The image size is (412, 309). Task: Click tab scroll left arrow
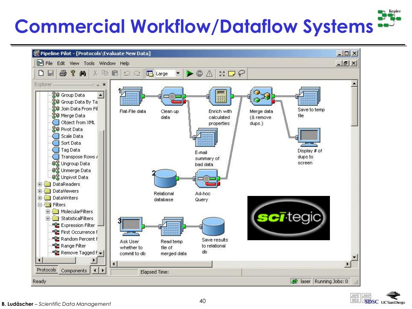click(x=95, y=270)
